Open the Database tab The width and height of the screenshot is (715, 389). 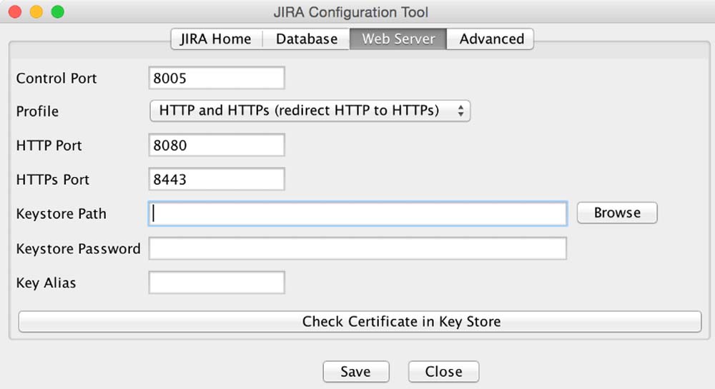pos(306,39)
